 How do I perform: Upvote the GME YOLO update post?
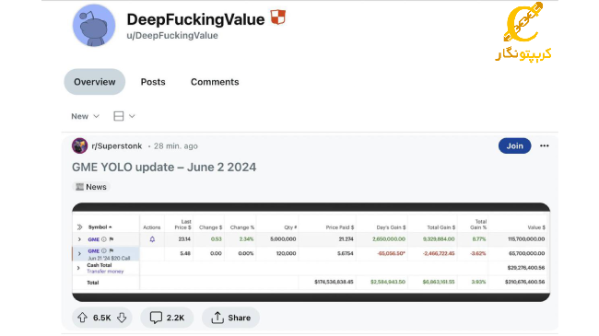(x=83, y=318)
